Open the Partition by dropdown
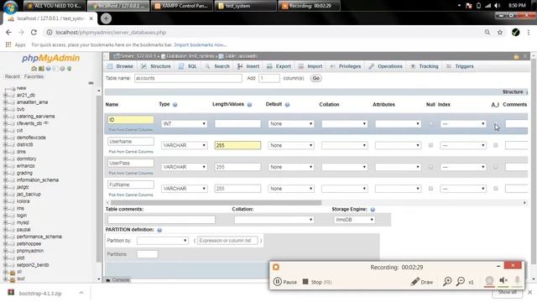The width and height of the screenshot is (537, 302). coord(162,241)
